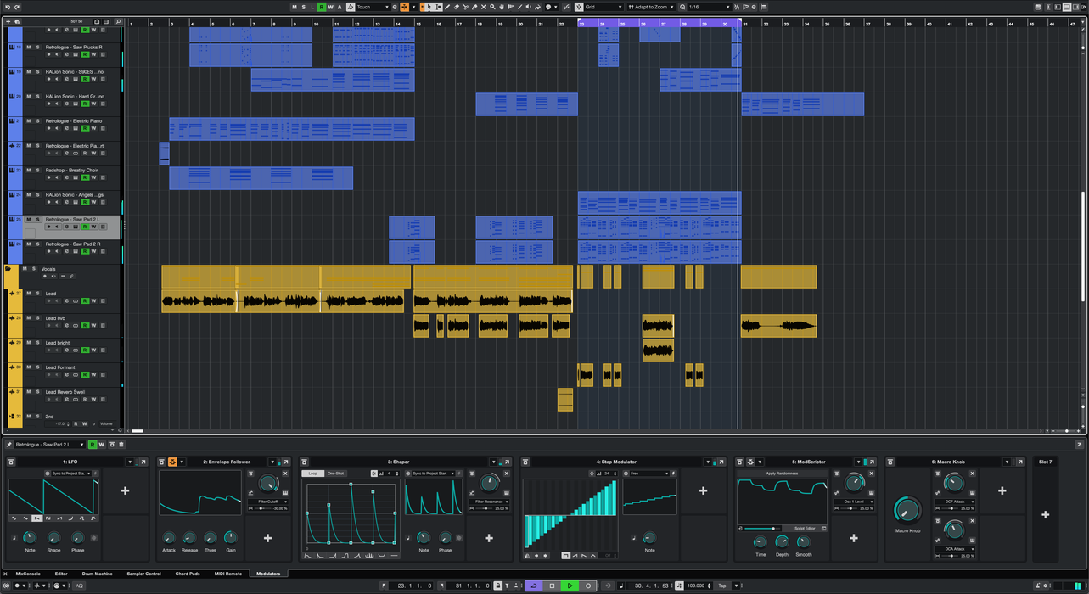This screenshot has height=594, width=1089.
Task: Add a modulator in Slot 7
Action: 1045,514
